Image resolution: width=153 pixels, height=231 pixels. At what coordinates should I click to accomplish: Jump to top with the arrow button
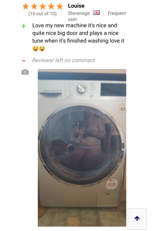tap(137, 218)
